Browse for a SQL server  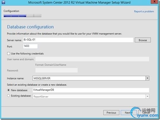point(143,40)
